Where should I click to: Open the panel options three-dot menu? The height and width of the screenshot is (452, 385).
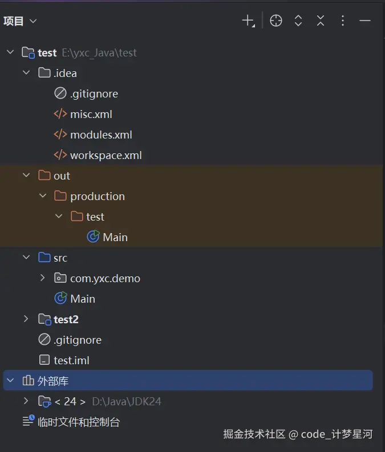tap(343, 21)
